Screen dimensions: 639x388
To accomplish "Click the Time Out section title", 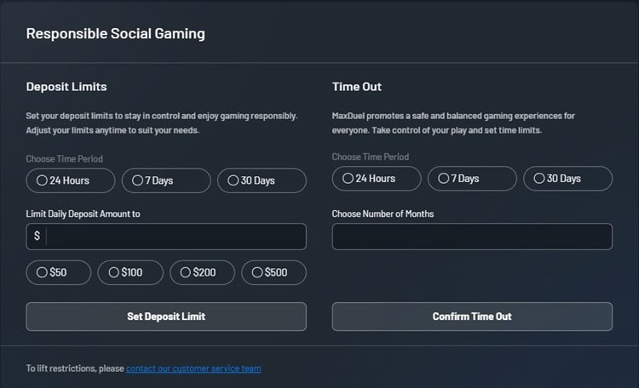I will coord(357,87).
